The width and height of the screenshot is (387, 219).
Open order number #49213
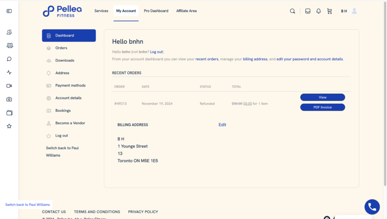pyautogui.click(x=120, y=104)
